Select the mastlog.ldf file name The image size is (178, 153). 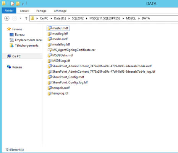click(x=60, y=34)
